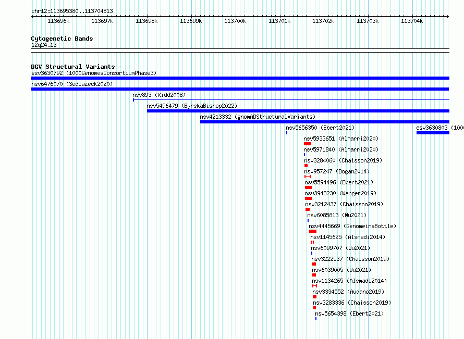Viewport: 464px width, 339px height.
Task: Click the 113700k ruler tick label
Action: point(235,21)
